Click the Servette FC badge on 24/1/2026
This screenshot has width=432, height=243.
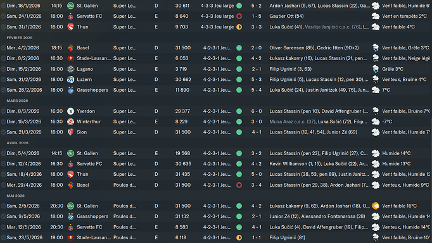tap(70, 16)
